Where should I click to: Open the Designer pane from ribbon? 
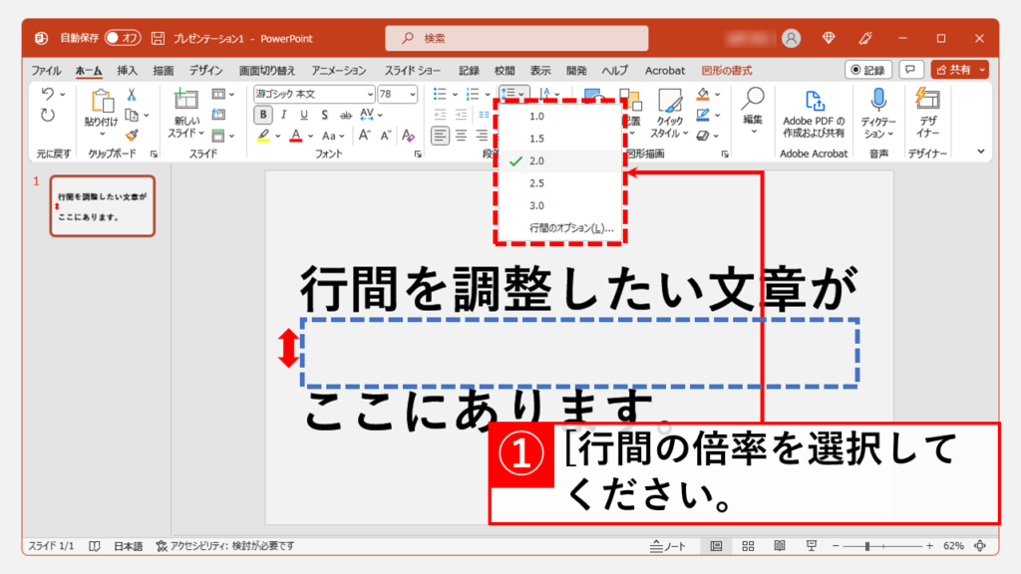click(927, 112)
